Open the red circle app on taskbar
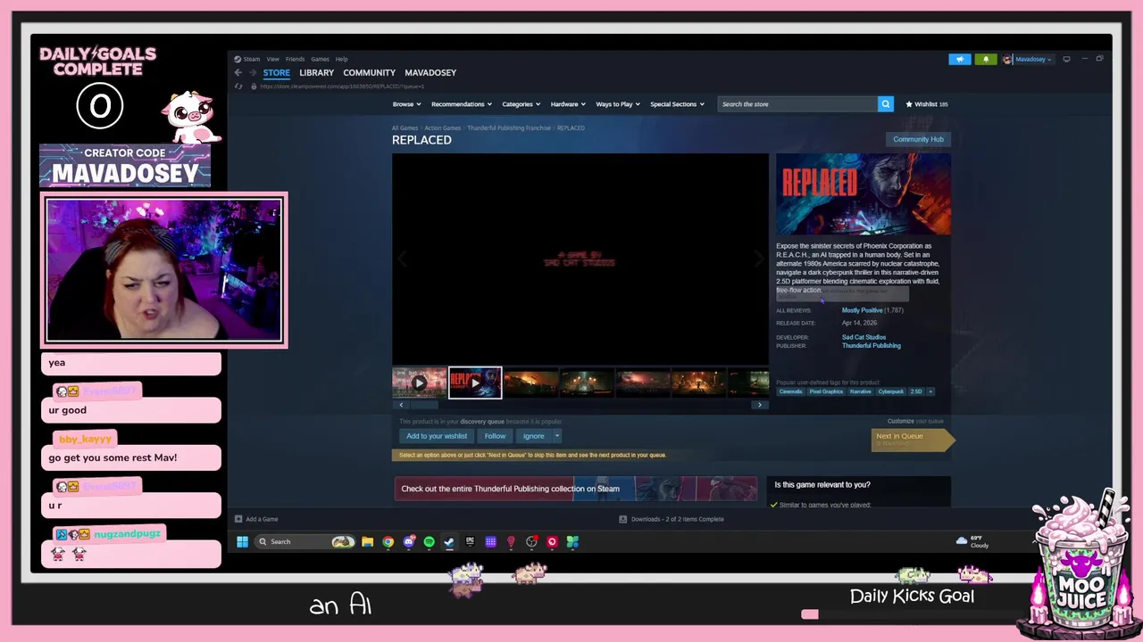The width and height of the screenshot is (1143, 642). tap(552, 541)
